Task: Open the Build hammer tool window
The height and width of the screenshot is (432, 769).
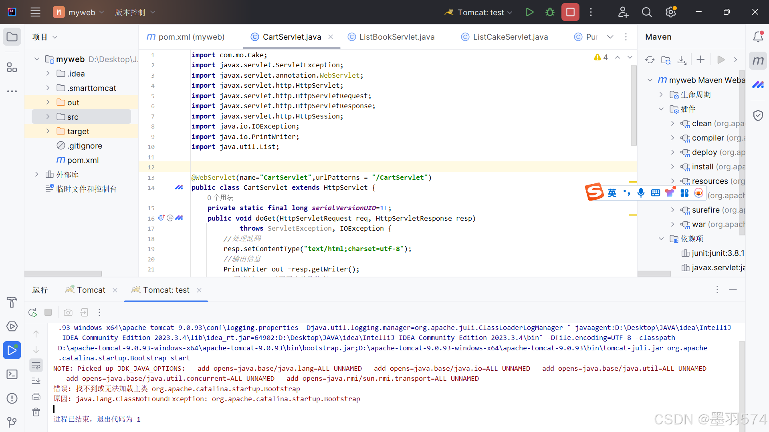Action: (x=12, y=302)
